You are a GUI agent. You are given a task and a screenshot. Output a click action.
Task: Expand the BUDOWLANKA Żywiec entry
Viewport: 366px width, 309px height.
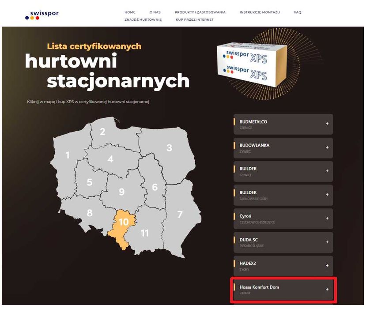(283, 148)
